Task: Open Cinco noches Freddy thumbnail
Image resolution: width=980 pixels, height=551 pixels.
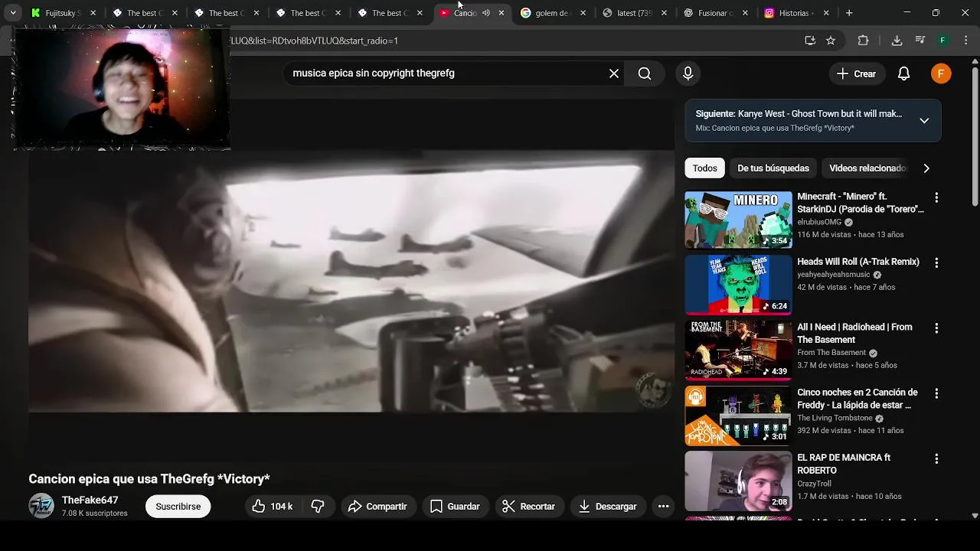Action: coord(738,416)
